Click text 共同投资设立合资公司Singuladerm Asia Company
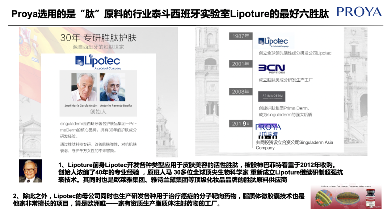The width and height of the screenshot is (391, 215). 294,145
